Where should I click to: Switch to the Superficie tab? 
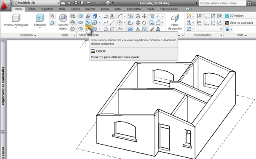pyautogui.click(x=47, y=9)
